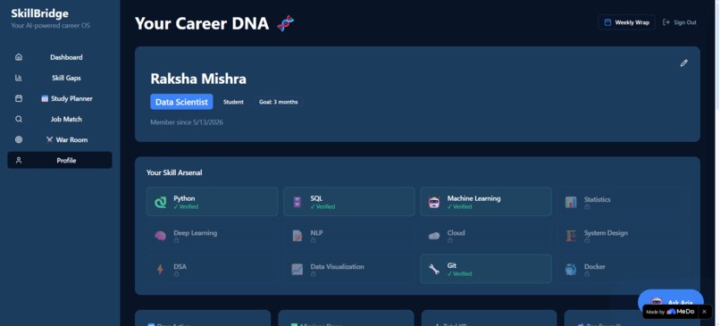Click the Skill Gaps bar chart icon
The height and width of the screenshot is (326, 720).
click(x=19, y=78)
